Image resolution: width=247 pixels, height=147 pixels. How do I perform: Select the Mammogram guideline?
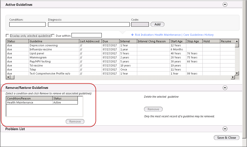[121, 57]
